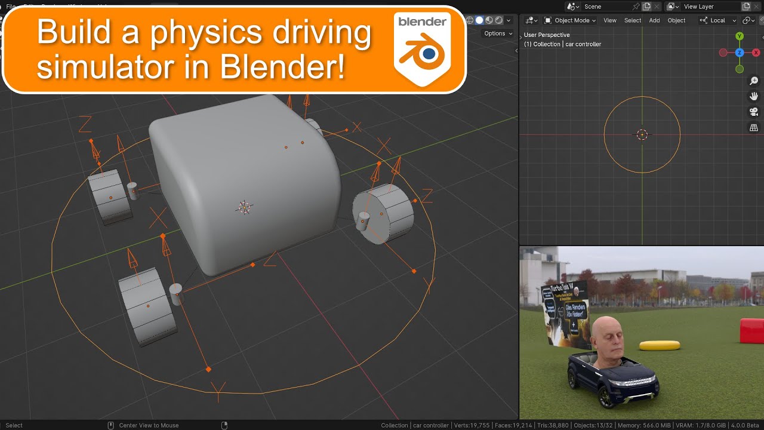
Task: Switch perspective/orthographic with the grid icon
Action: point(754,127)
